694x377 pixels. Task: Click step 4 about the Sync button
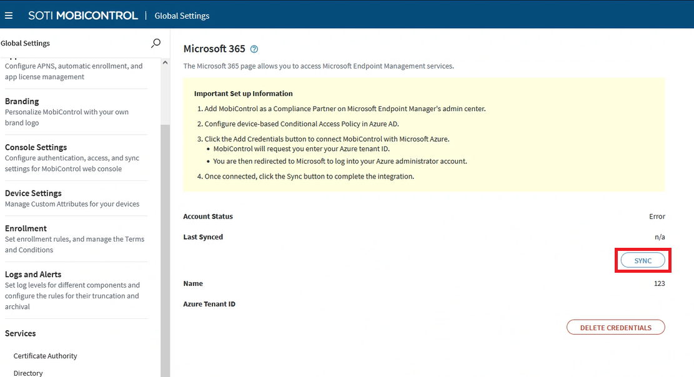305,176
